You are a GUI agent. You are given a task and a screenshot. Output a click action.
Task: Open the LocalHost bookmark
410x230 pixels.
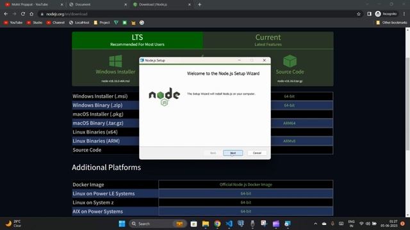click(x=79, y=23)
